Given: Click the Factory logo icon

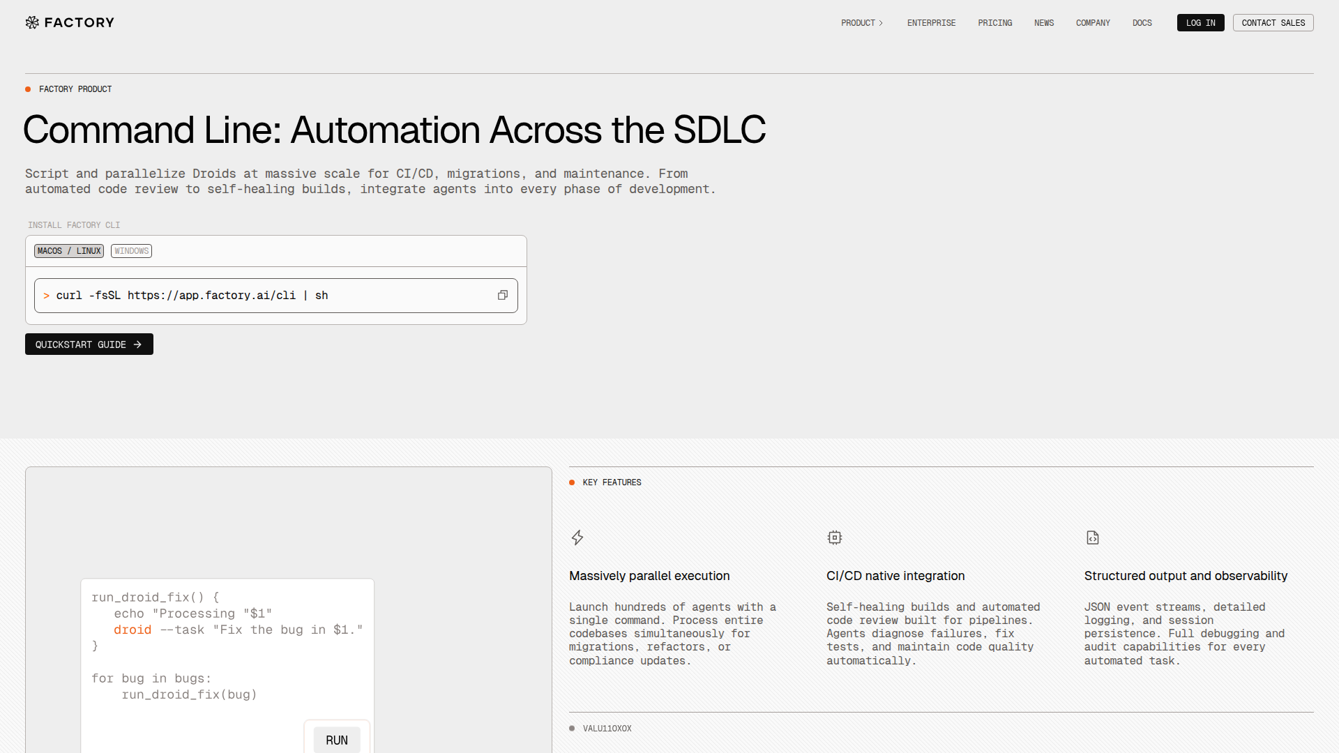Looking at the screenshot, I should tap(31, 22).
